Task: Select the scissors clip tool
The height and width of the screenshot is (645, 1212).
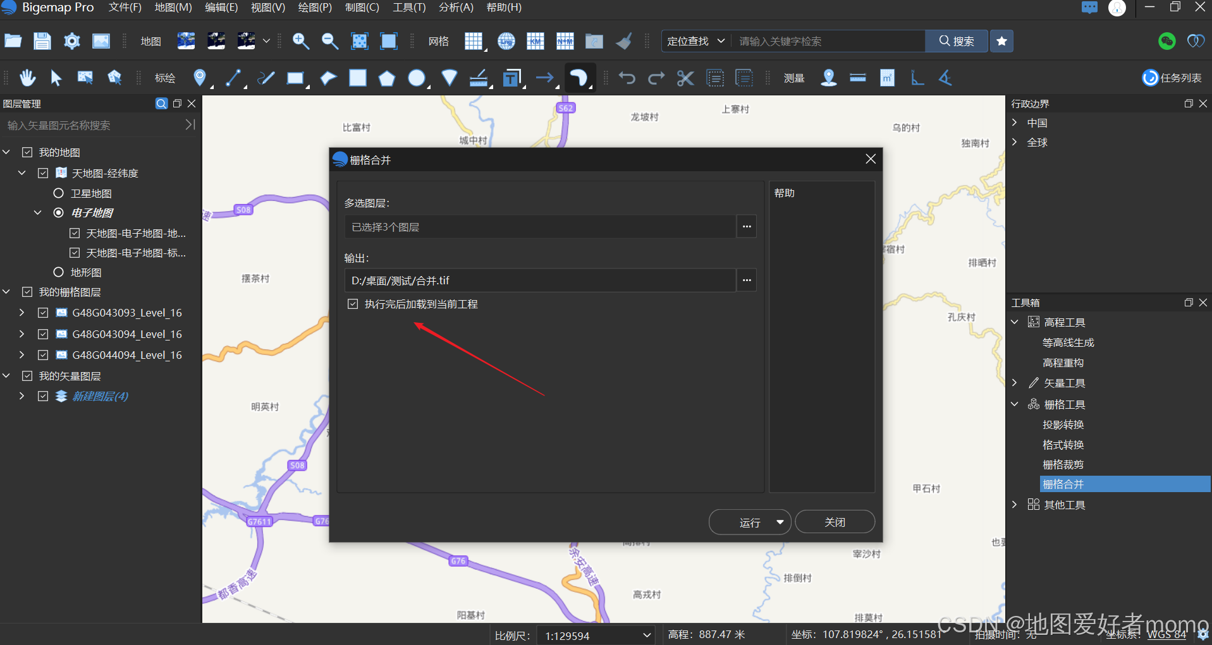Action: [x=685, y=78]
